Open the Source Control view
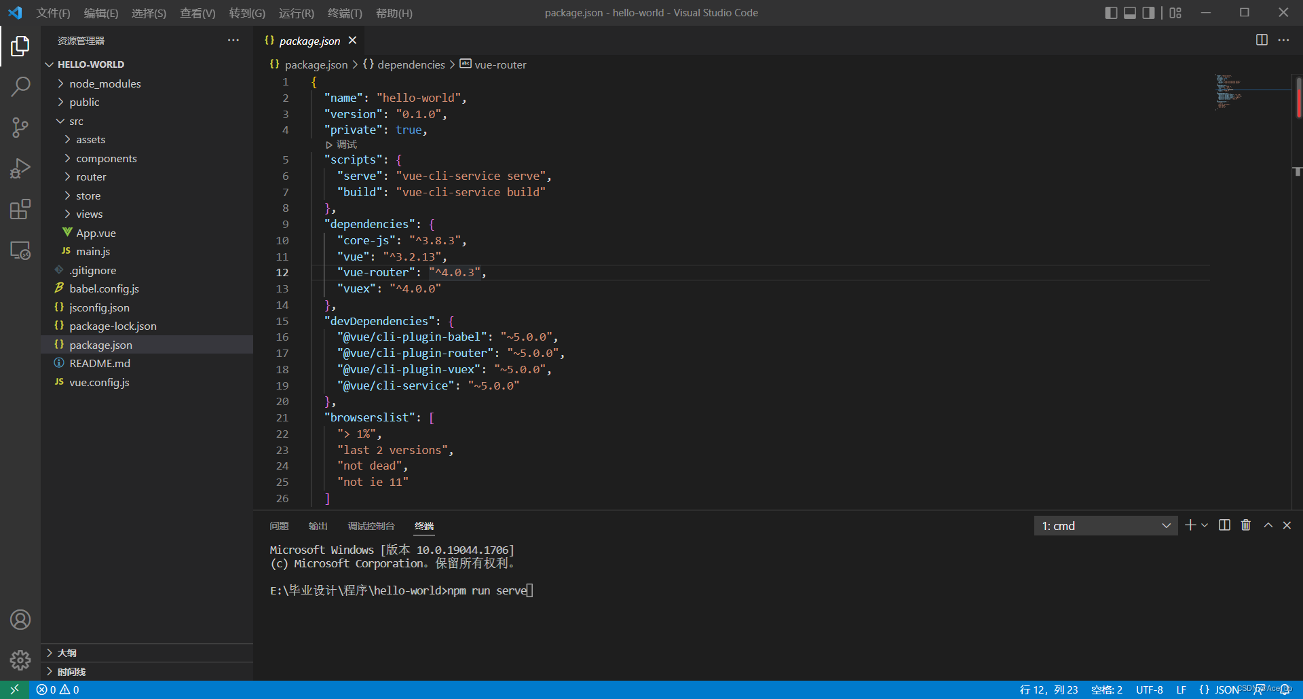Image resolution: width=1303 pixels, height=699 pixels. click(20, 128)
